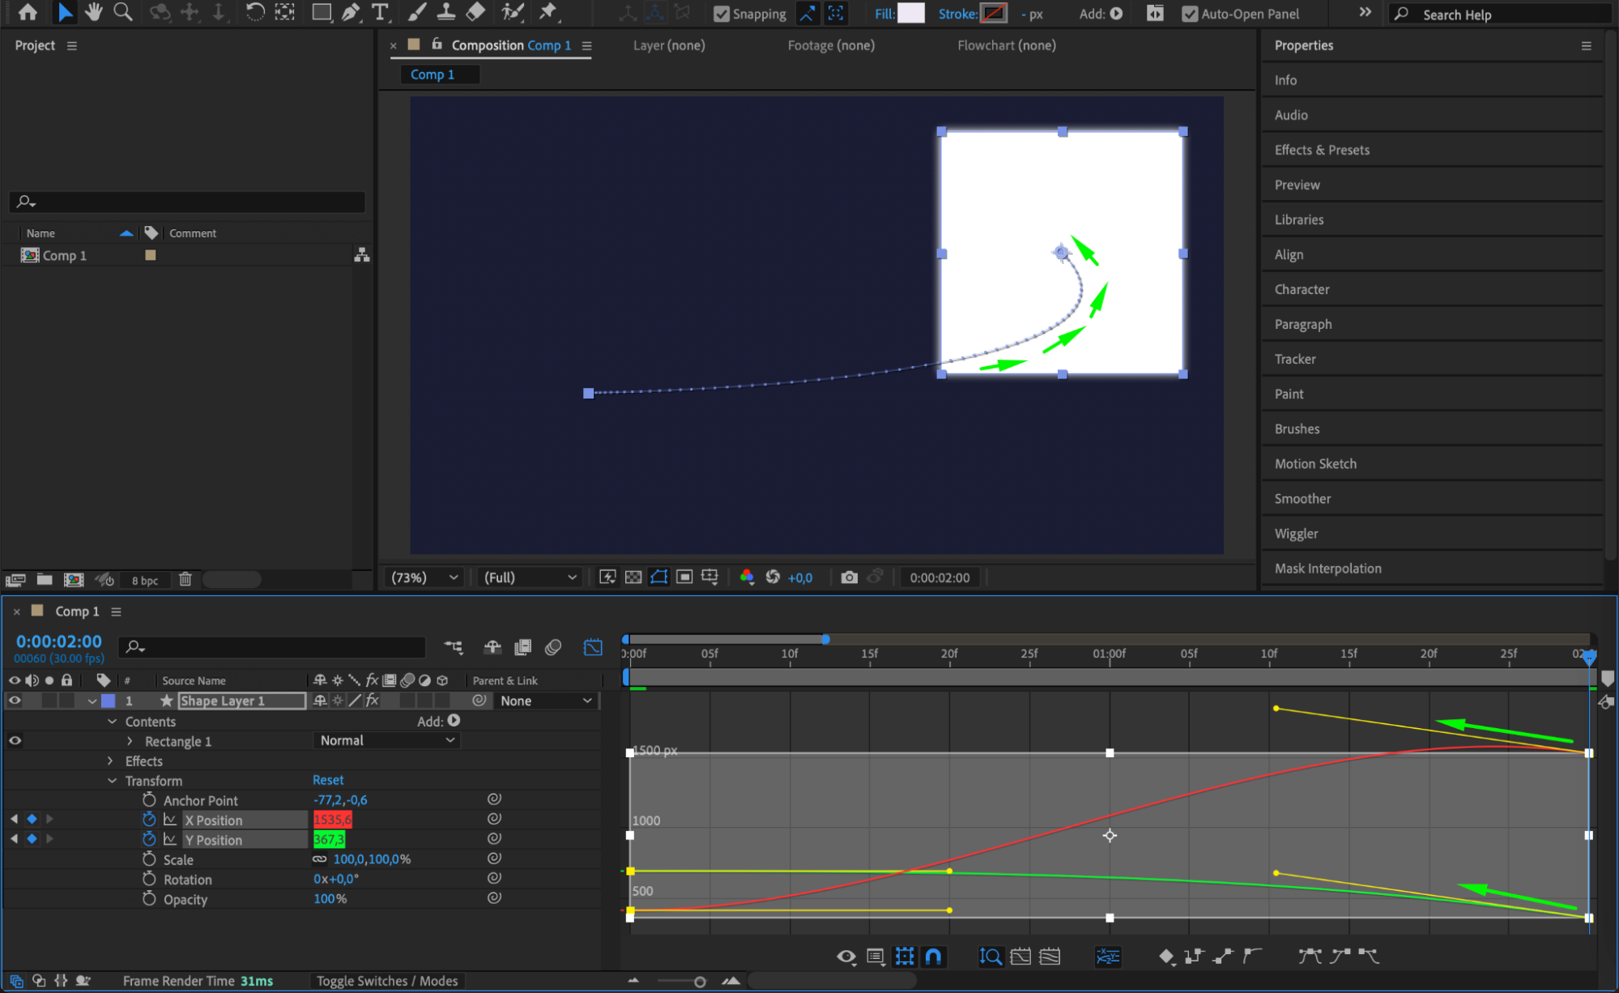Image resolution: width=1619 pixels, height=993 pixels.
Task: Toggle the Snapping checkbox
Action: (x=721, y=14)
